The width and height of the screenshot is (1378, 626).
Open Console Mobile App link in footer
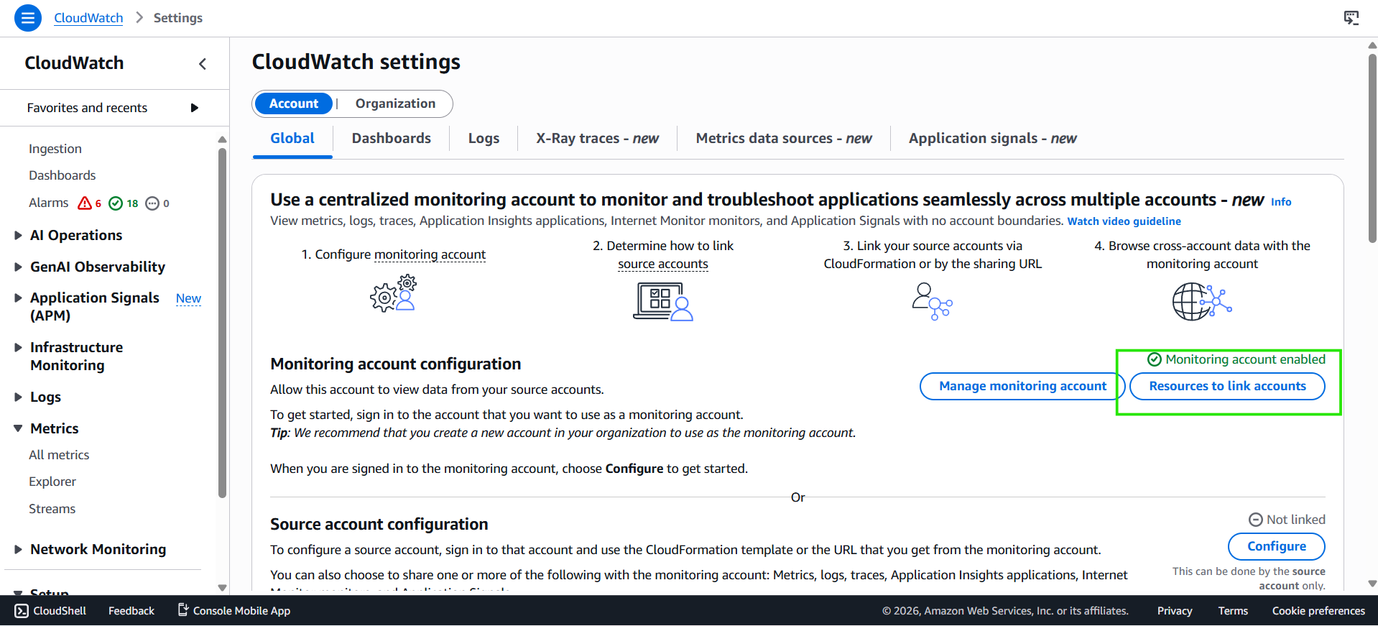tap(234, 611)
